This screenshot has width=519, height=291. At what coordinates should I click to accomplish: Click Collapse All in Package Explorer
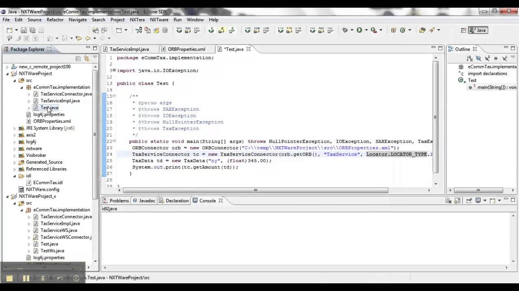click(x=78, y=58)
